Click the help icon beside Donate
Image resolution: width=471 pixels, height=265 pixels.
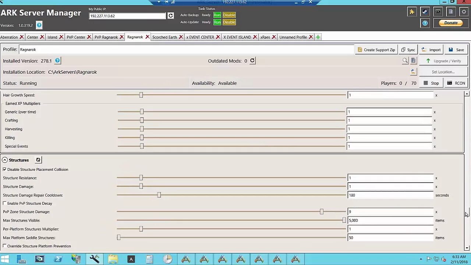[x=425, y=23]
